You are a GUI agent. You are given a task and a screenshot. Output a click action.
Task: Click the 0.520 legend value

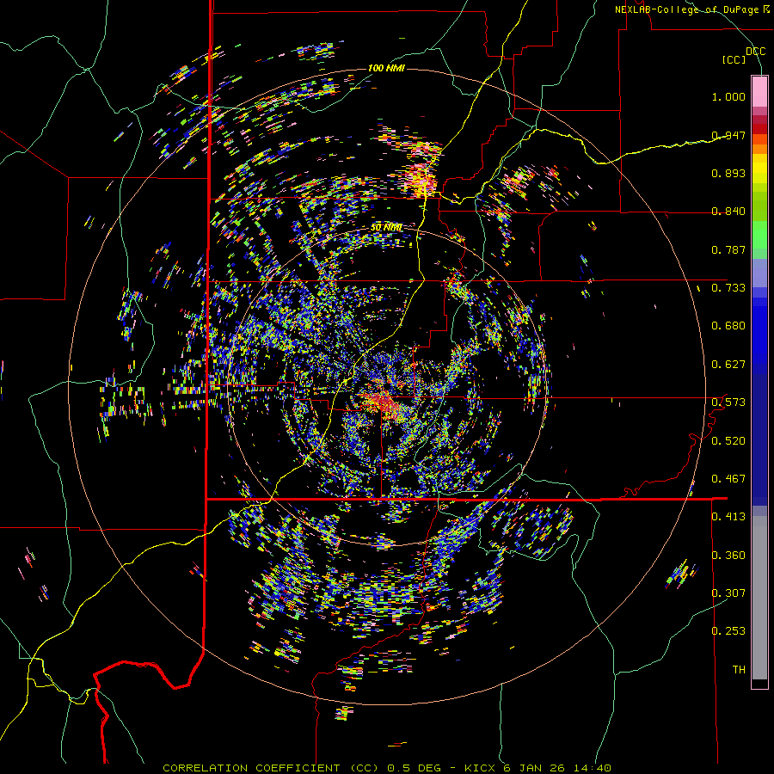[728, 441]
